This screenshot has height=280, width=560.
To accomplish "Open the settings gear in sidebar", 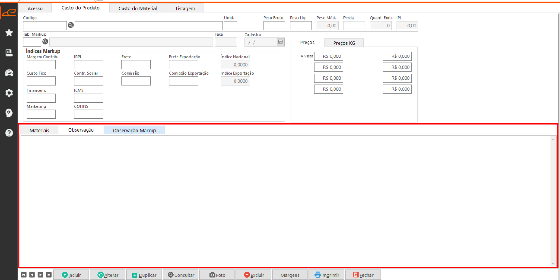I will [x=9, y=93].
